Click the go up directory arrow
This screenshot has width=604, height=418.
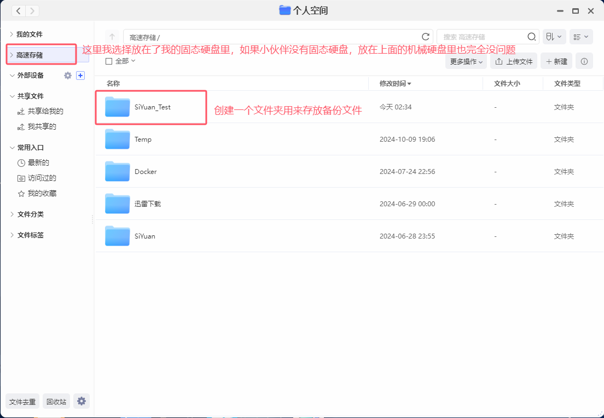[x=112, y=37]
